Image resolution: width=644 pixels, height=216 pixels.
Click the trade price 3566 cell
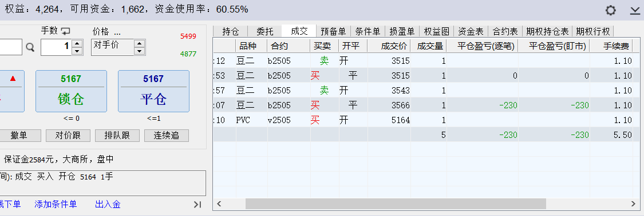click(x=389, y=105)
